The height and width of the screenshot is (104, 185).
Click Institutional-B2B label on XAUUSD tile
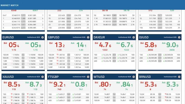[x=34, y=77]
